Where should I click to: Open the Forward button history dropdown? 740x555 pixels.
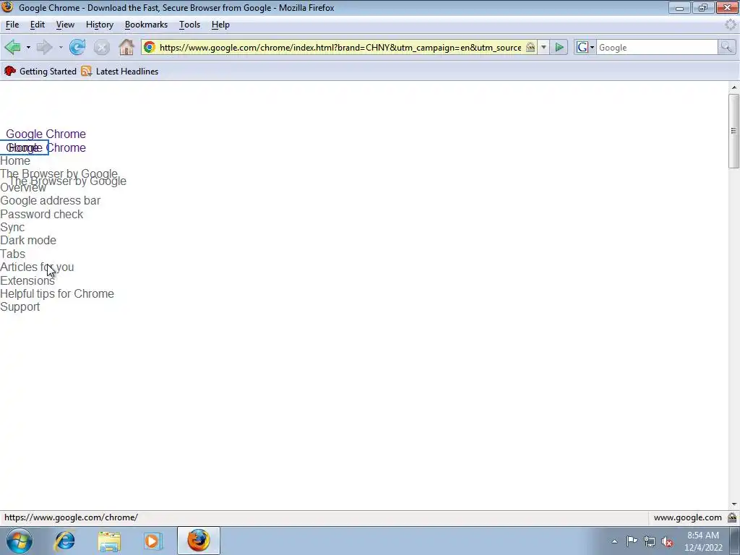point(61,47)
